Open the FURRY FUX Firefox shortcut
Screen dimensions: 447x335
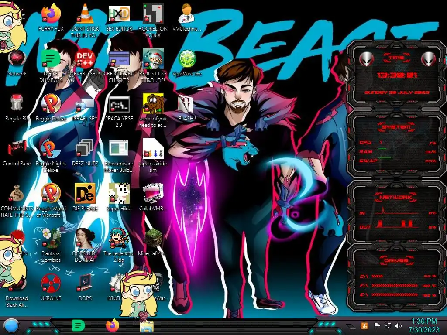(x=51, y=14)
